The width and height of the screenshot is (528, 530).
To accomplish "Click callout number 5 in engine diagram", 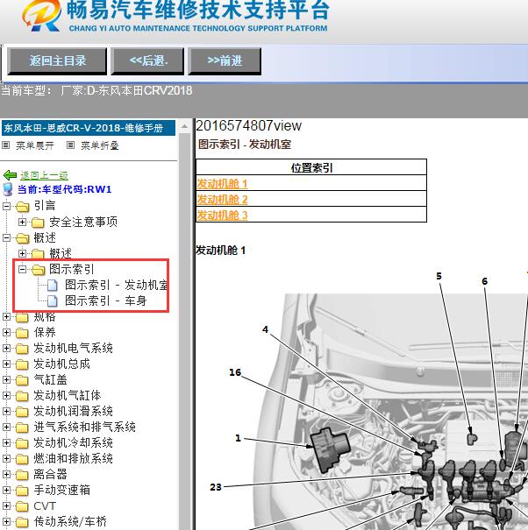I will (439, 276).
